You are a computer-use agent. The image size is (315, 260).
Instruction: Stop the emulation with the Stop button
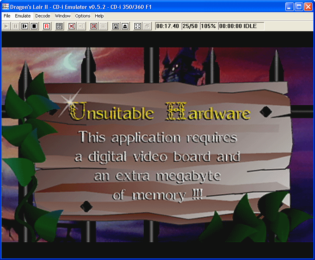pyautogui.click(x=34, y=26)
